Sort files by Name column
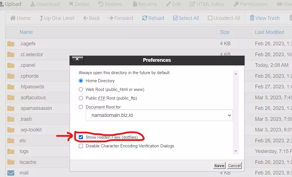292x177 pixels. click(x=26, y=32)
